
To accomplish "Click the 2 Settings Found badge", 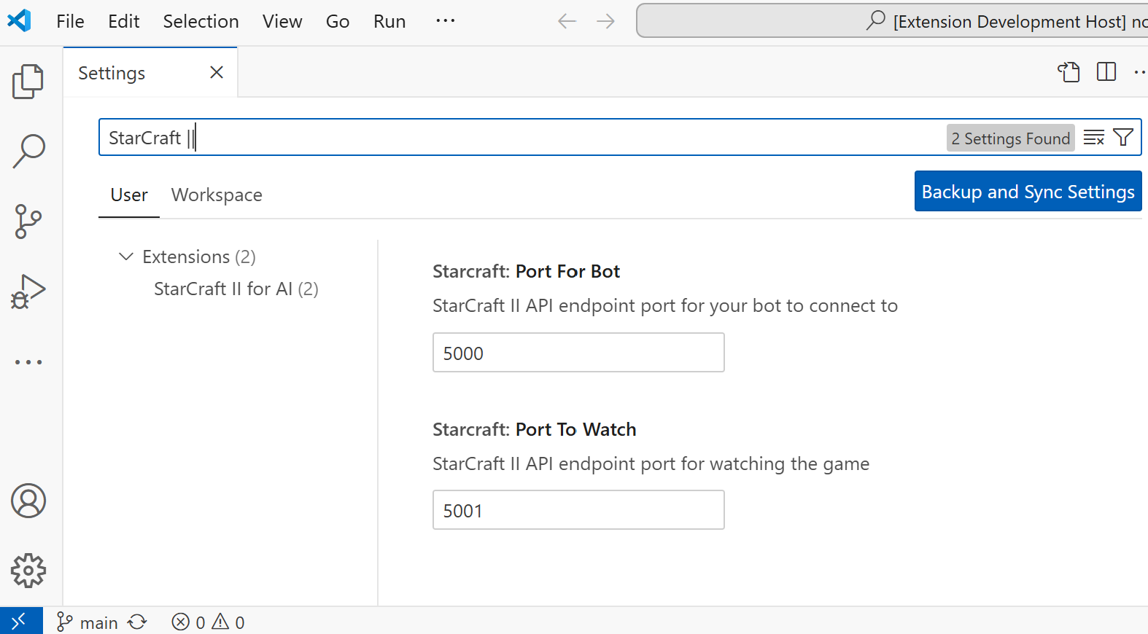I will (x=1010, y=138).
